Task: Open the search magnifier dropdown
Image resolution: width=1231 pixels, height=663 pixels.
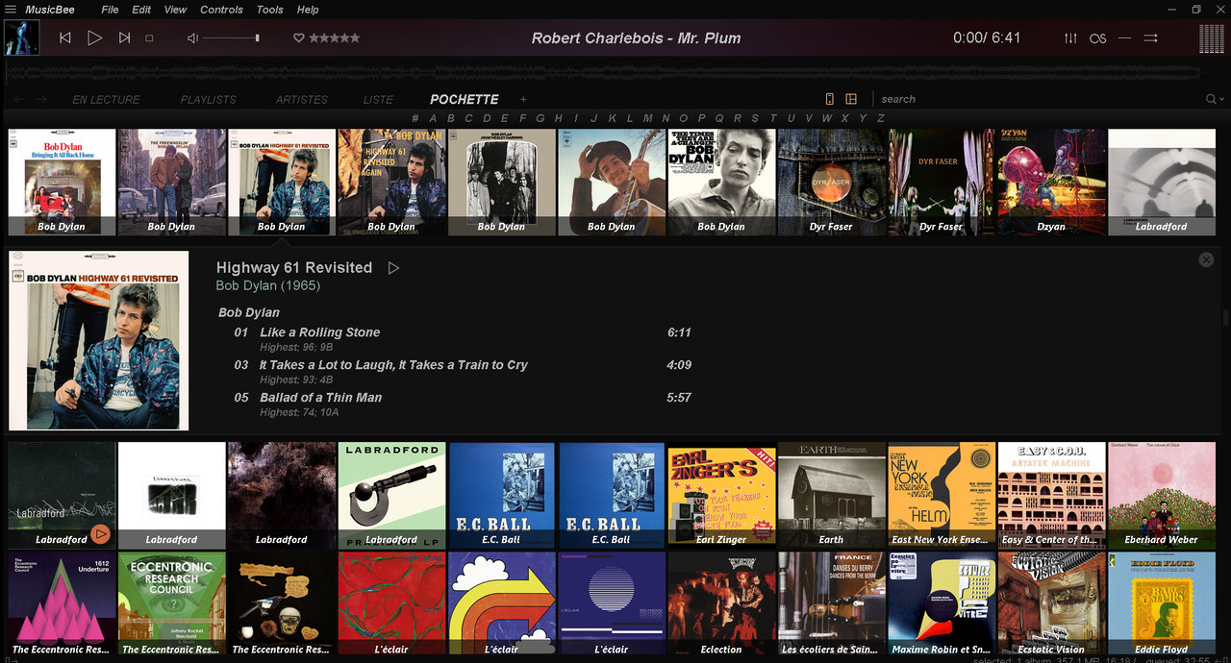Action: pyautogui.click(x=1215, y=99)
